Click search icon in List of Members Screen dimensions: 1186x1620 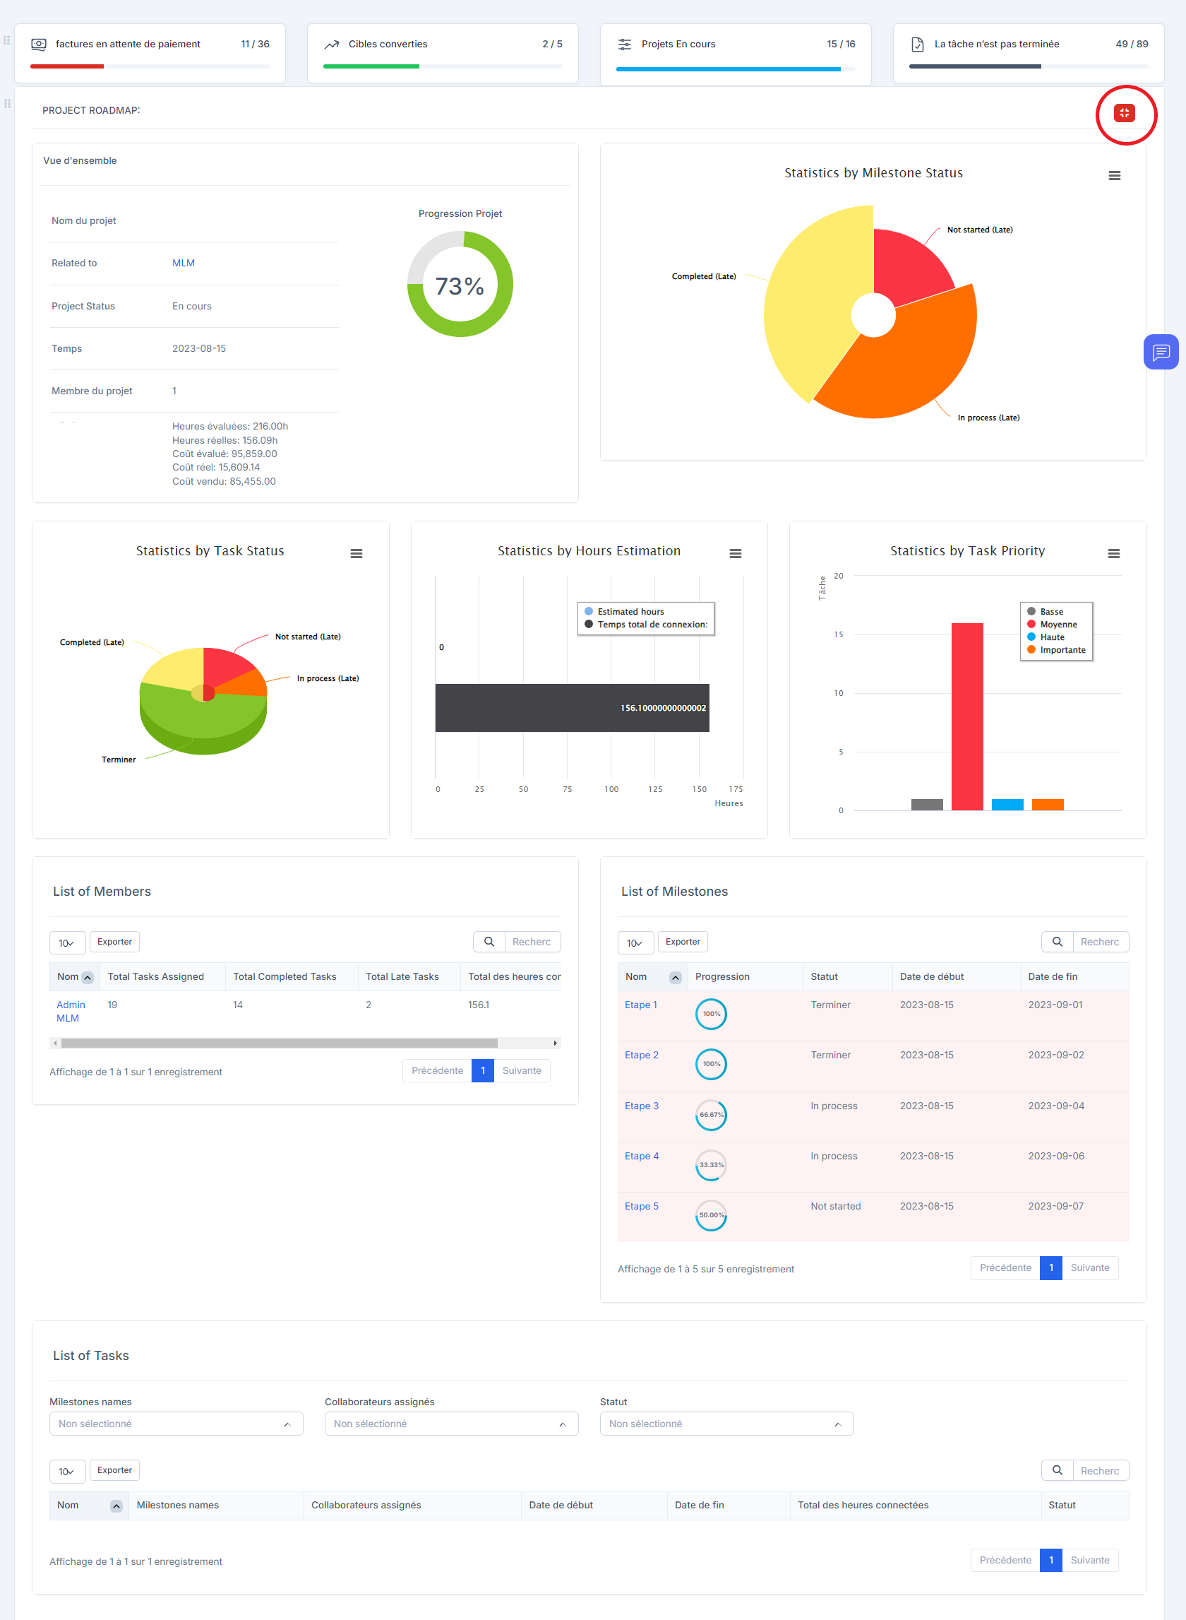489,941
